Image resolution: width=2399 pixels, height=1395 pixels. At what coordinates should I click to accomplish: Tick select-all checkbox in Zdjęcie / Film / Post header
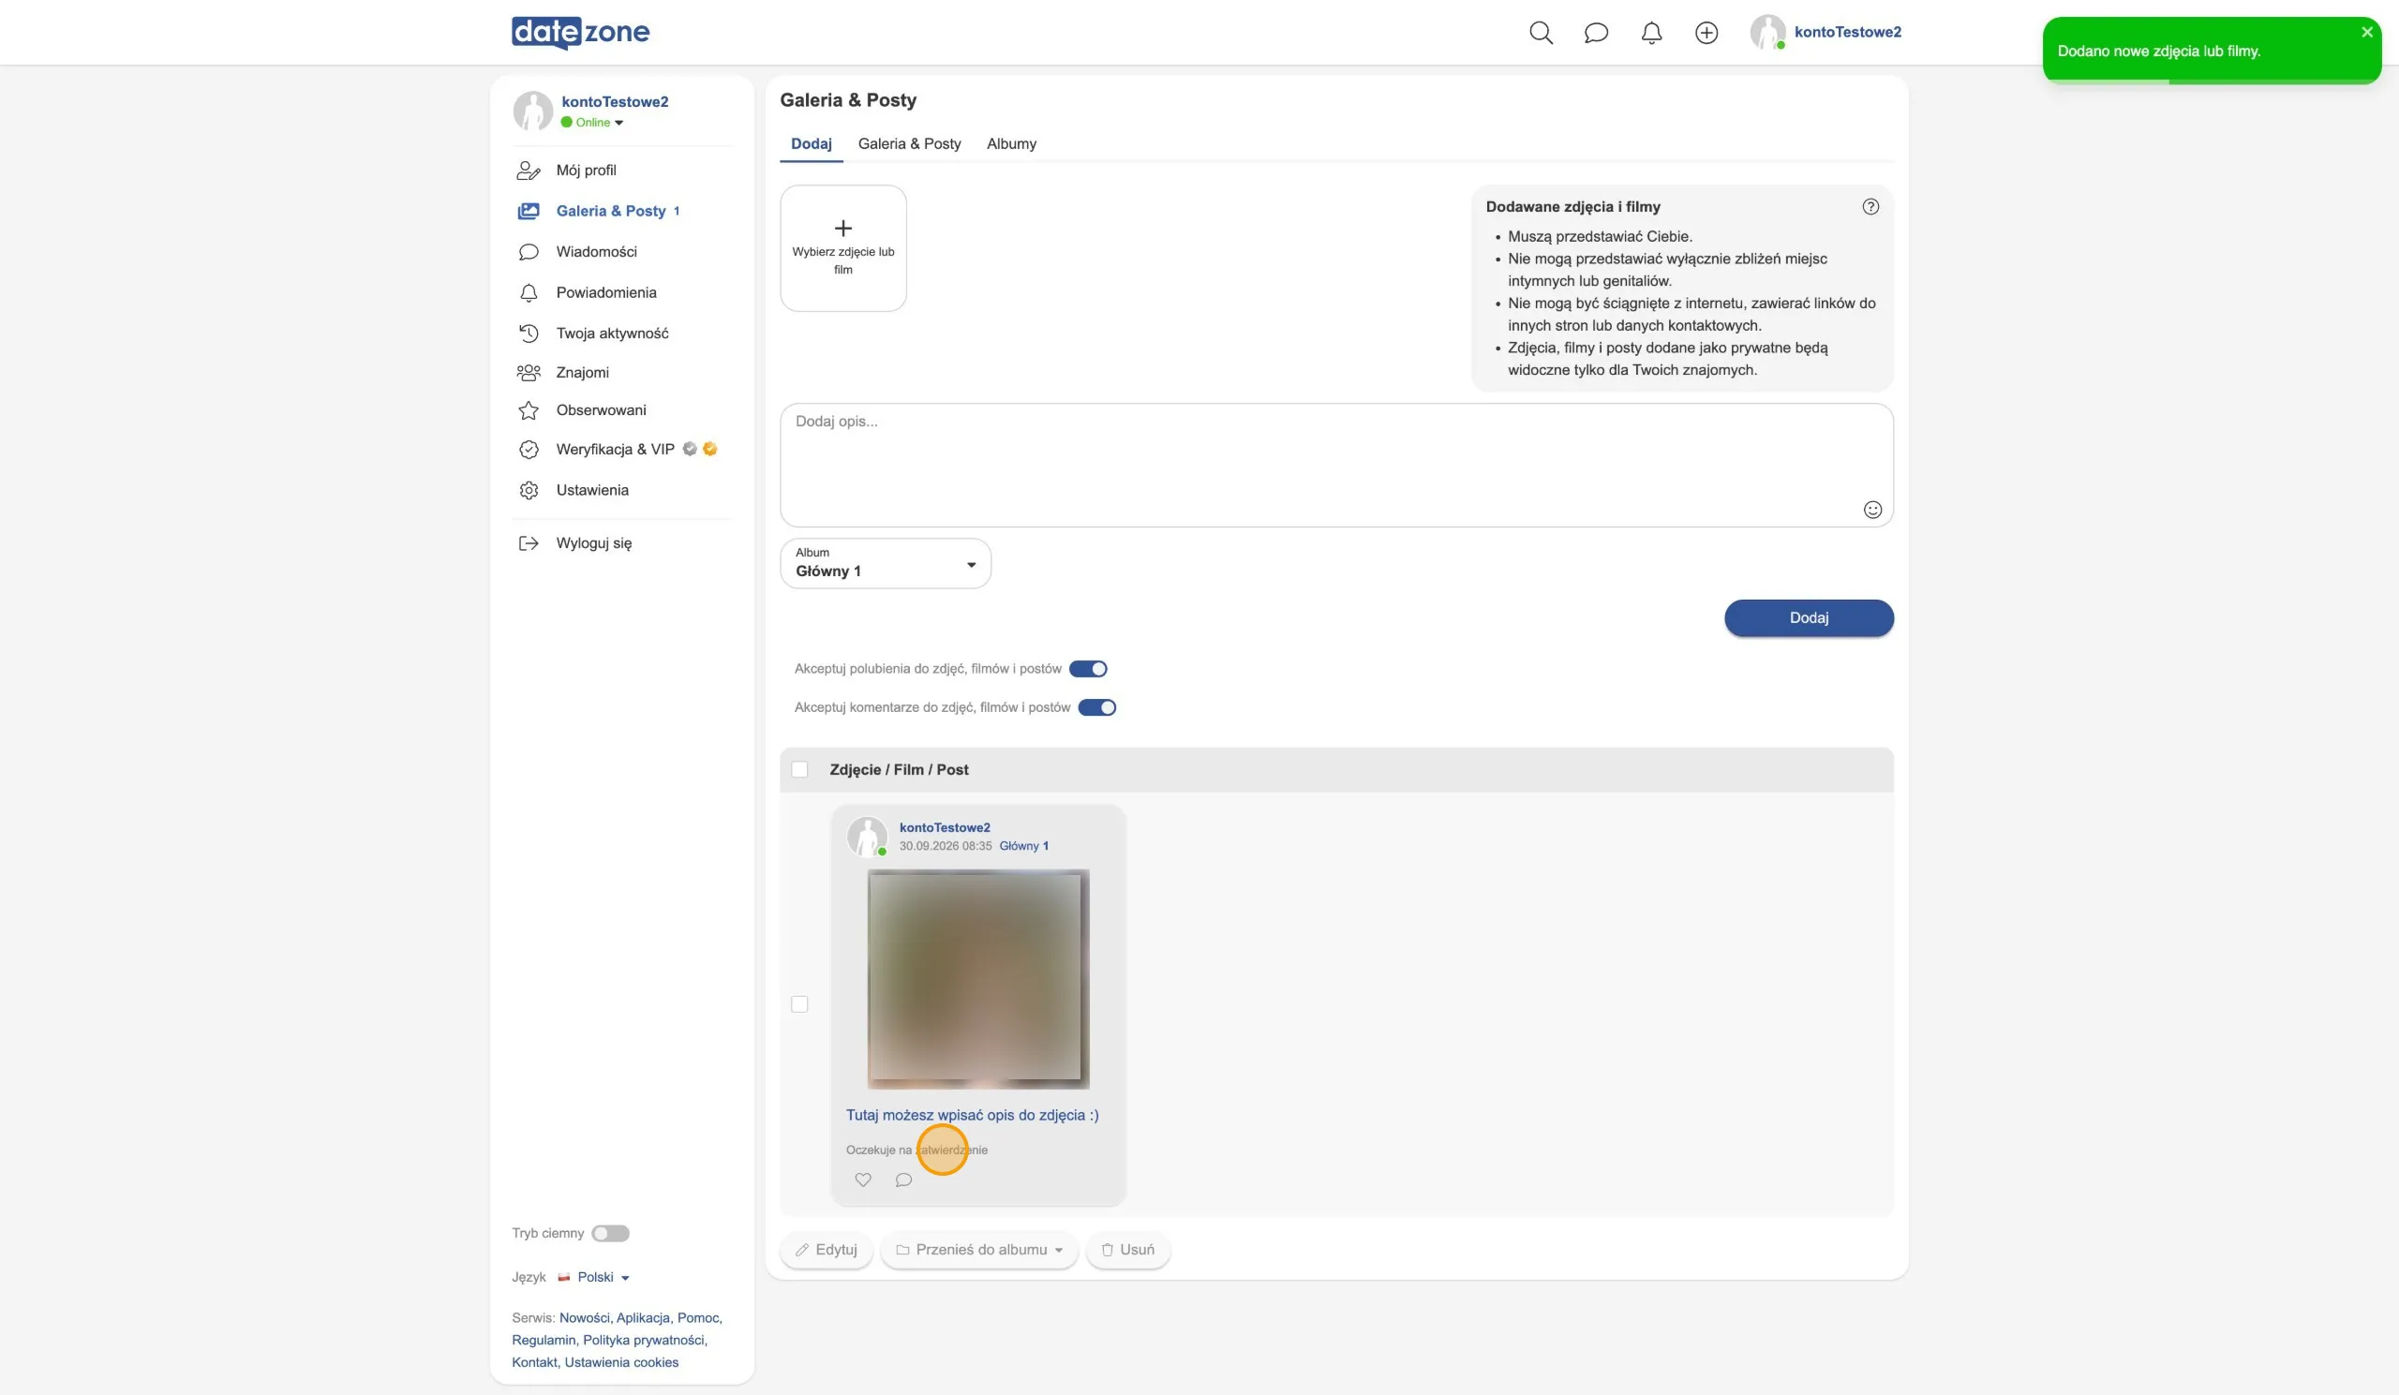(x=798, y=769)
